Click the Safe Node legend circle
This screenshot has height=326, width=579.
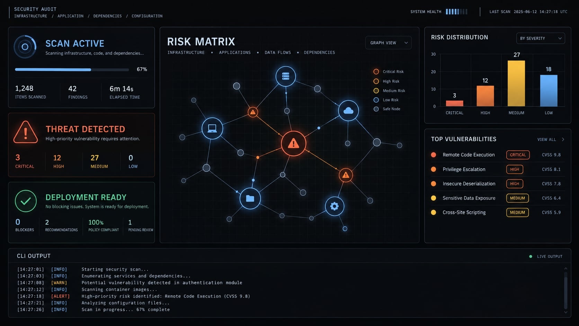point(376,109)
